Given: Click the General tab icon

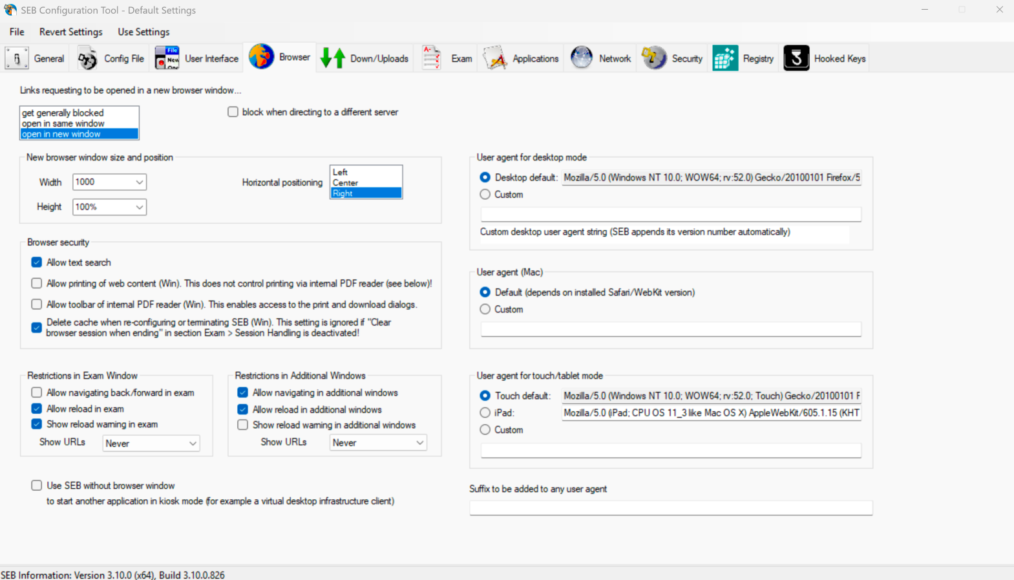Looking at the screenshot, I should (x=17, y=58).
